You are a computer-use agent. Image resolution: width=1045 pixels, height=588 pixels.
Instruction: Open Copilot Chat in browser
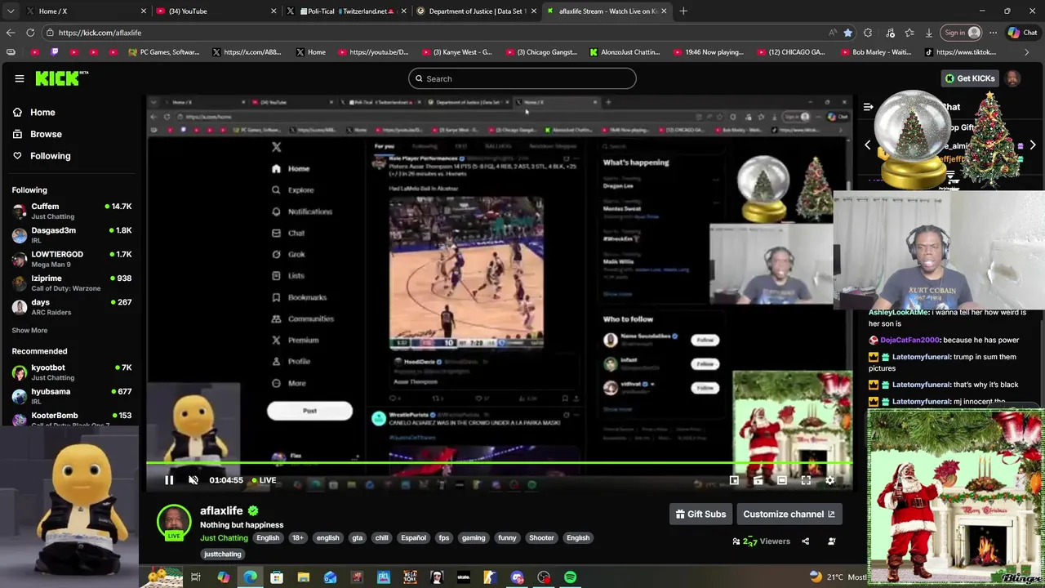click(x=1022, y=33)
